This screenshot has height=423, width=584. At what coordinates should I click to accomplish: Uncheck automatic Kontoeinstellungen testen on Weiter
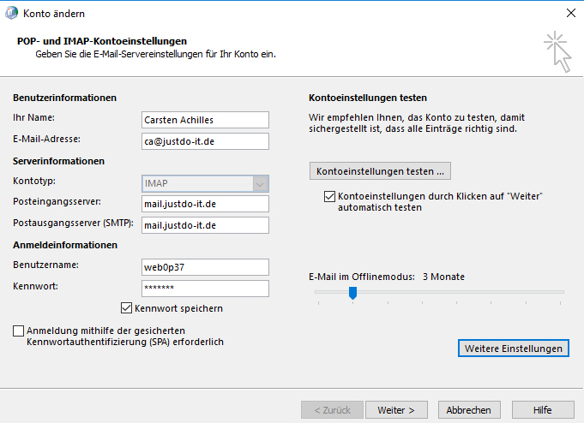pyautogui.click(x=329, y=196)
